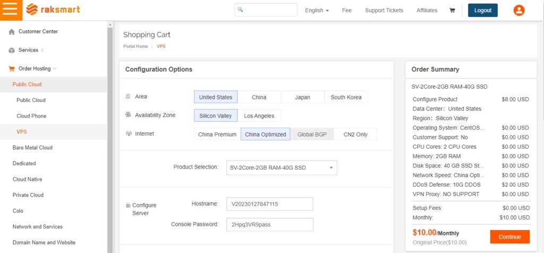Click the Order Hosting cart icon

pos(12,69)
